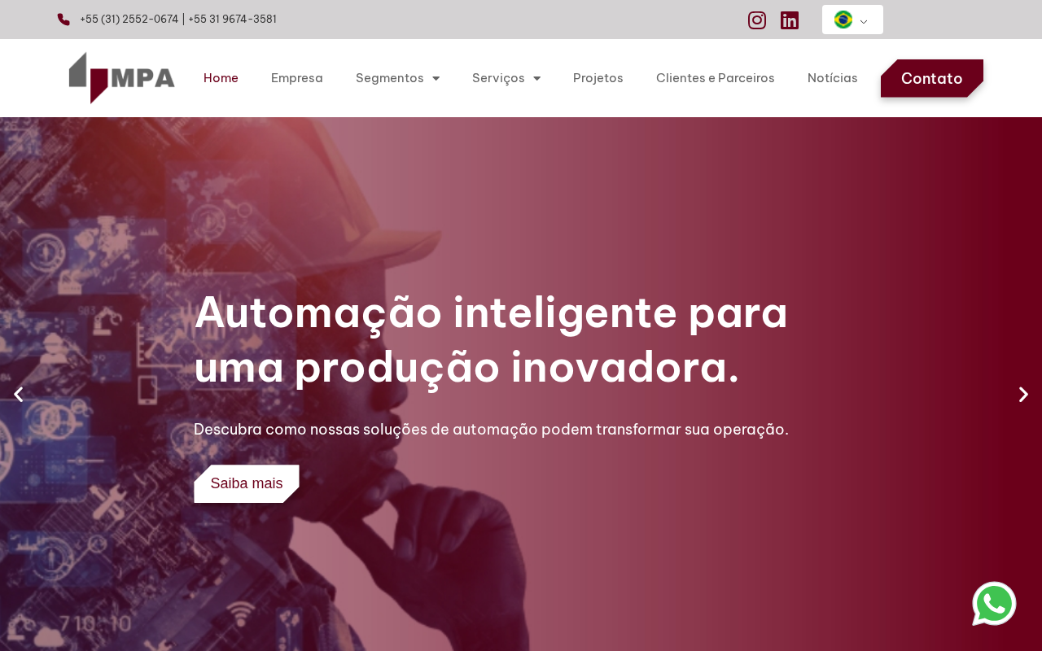The image size is (1042, 651).
Task: Click the Saiba mais button
Action: click(247, 483)
